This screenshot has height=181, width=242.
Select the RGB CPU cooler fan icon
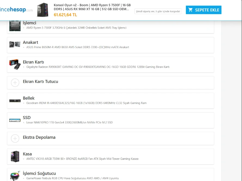click(x=15, y=176)
